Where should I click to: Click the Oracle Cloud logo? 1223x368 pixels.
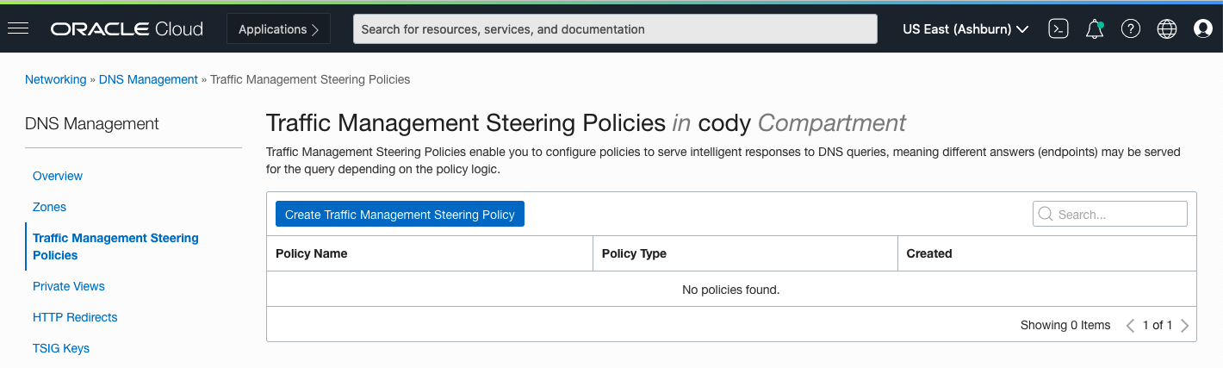(127, 29)
